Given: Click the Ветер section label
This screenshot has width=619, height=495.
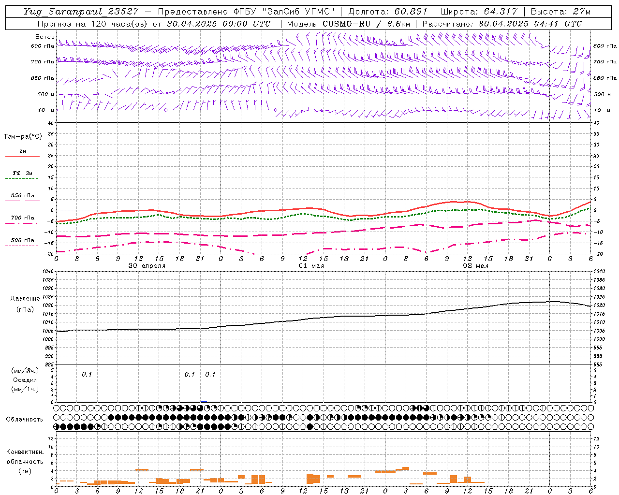Looking at the screenshot, I should 44,37.
